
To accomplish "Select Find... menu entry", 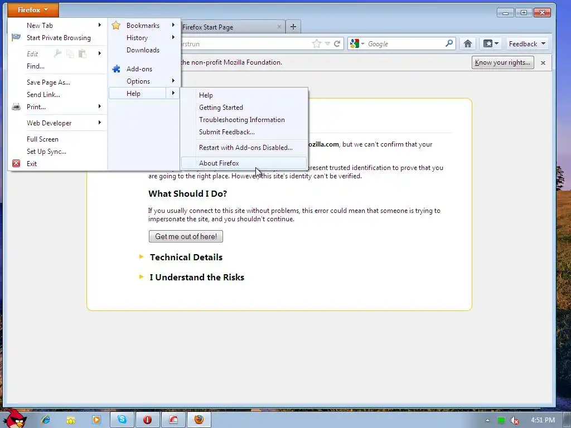I will [35, 66].
